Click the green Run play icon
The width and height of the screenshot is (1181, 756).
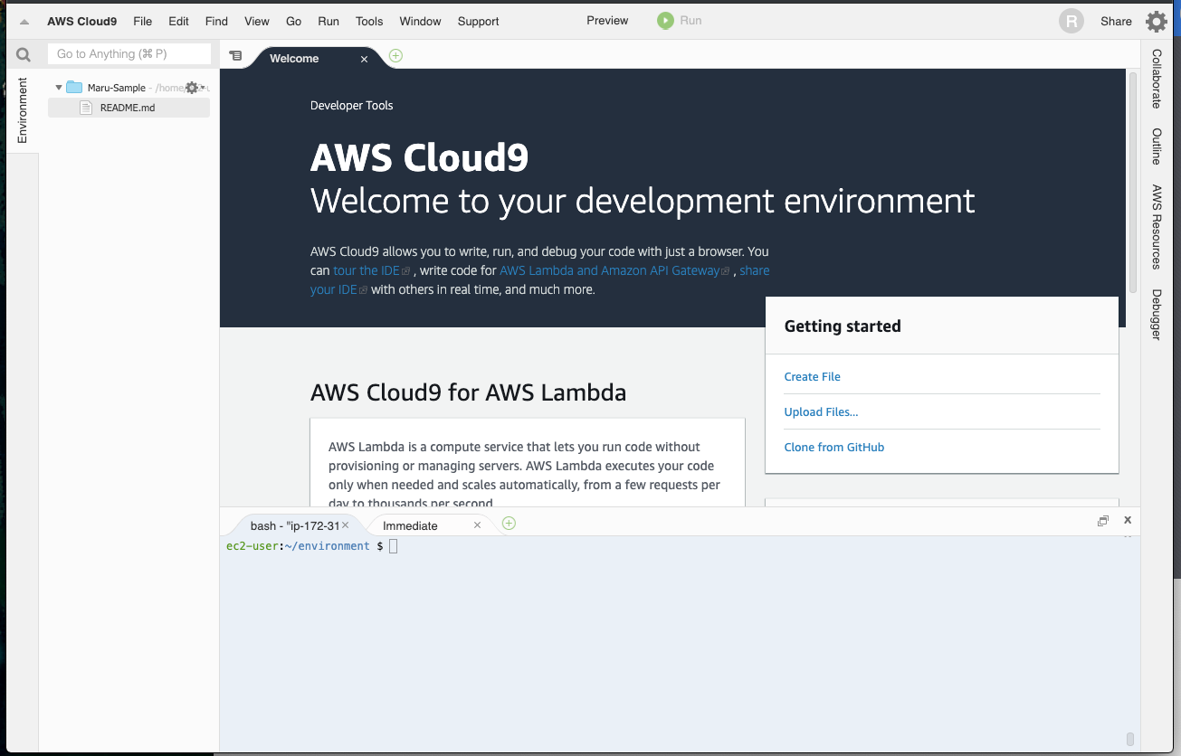point(665,20)
